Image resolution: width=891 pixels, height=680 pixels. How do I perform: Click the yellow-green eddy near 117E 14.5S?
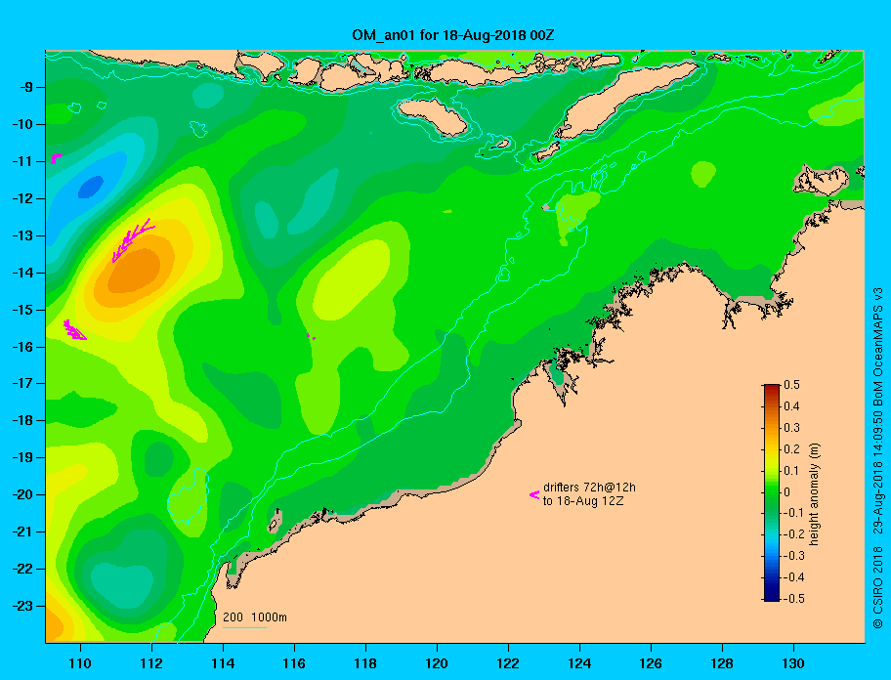[x=351, y=278]
